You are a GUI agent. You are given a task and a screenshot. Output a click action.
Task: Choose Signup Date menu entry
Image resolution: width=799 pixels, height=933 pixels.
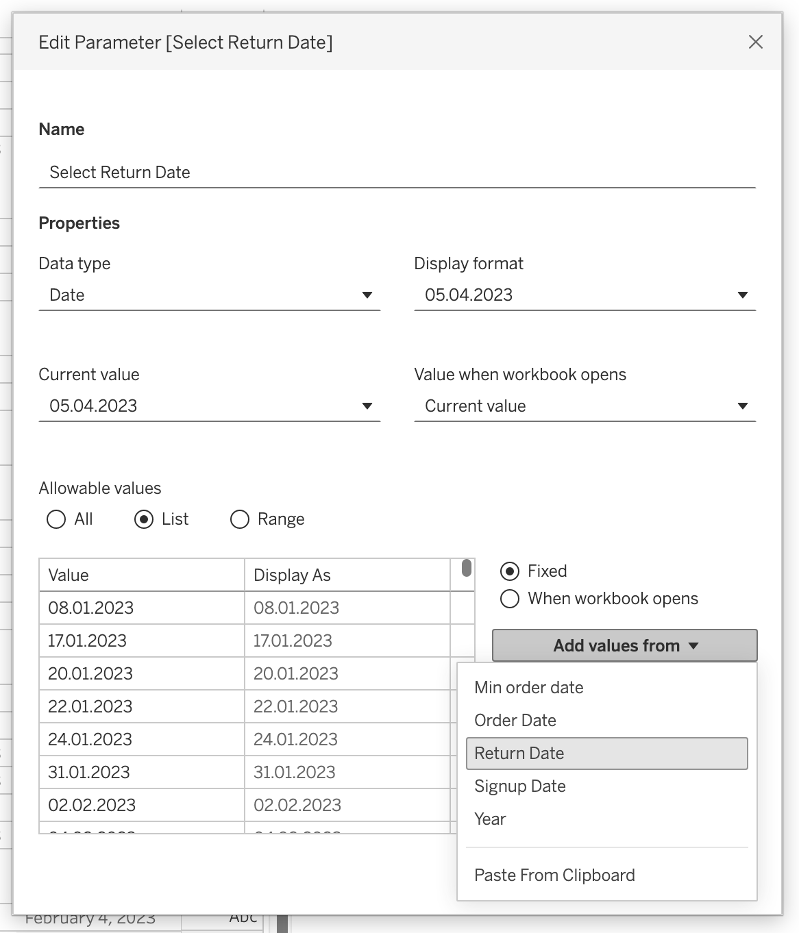point(519,786)
